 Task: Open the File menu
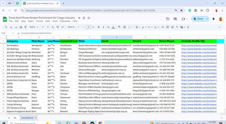(11, 21)
